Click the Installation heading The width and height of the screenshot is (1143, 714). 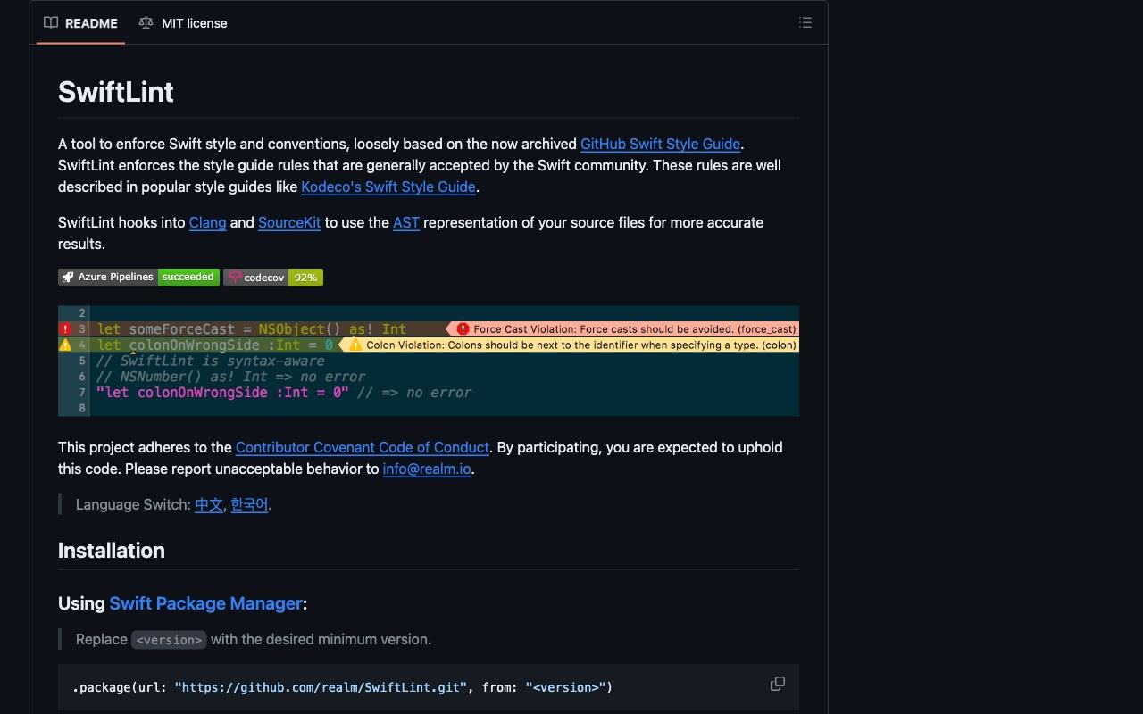coord(112,551)
